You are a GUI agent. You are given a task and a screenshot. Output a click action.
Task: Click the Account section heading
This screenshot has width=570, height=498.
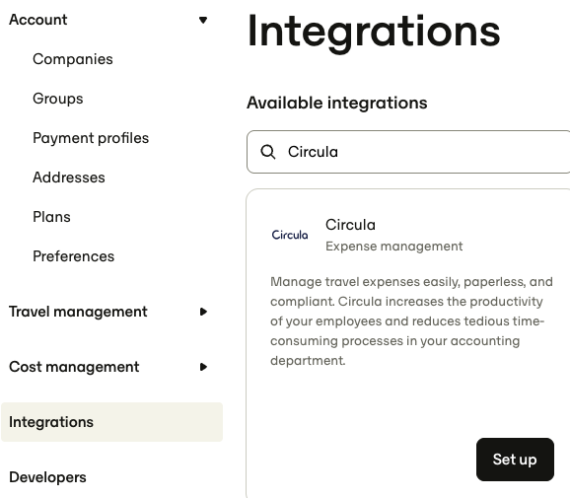click(x=38, y=20)
